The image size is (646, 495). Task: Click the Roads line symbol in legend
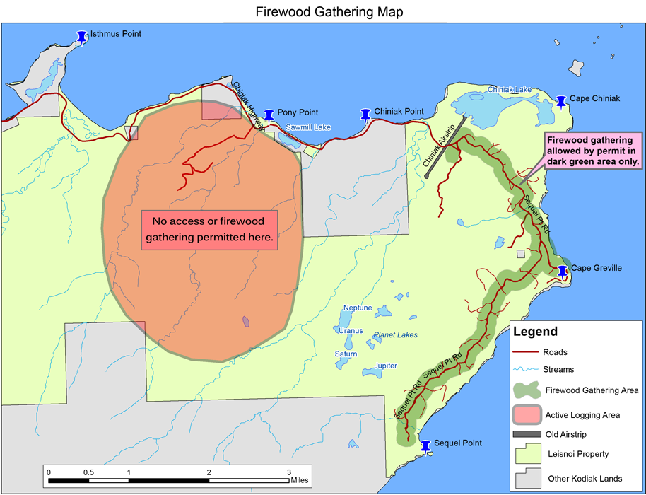pos(527,352)
